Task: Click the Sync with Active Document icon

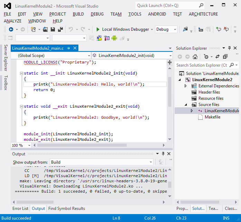Action: point(217,57)
